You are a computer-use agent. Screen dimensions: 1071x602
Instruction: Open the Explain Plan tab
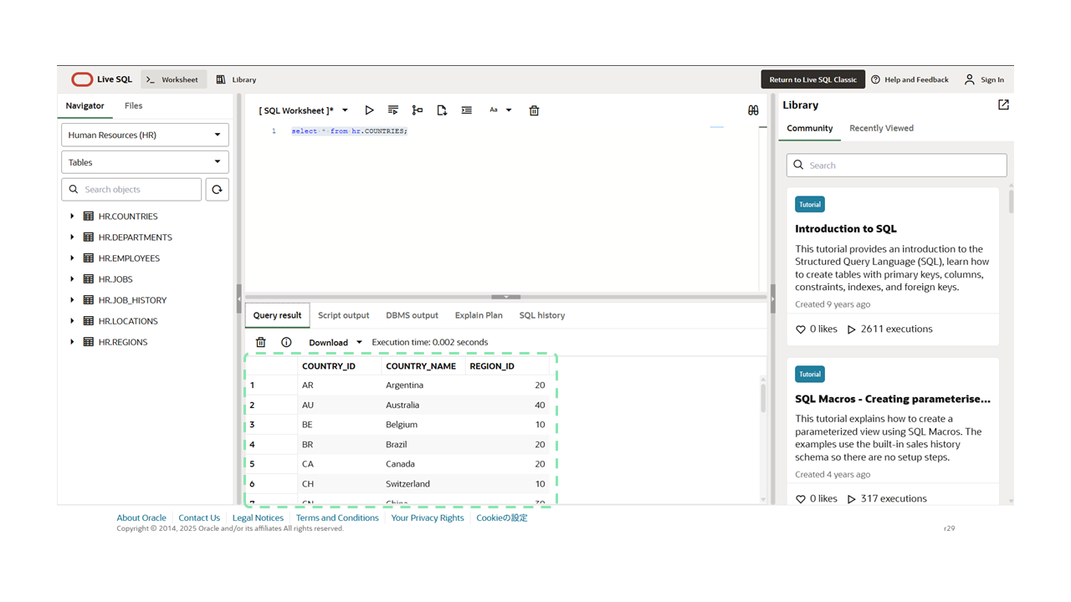[x=479, y=315]
